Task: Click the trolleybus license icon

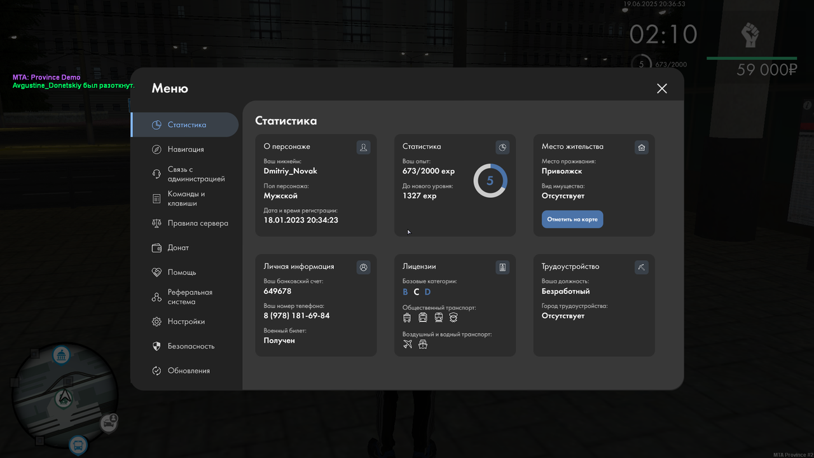Action: [407, 317]
